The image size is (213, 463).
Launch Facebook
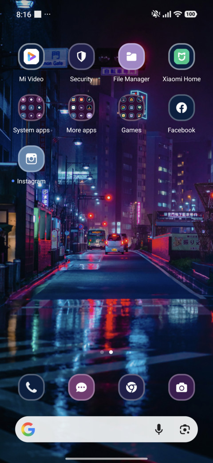[181, 107]
